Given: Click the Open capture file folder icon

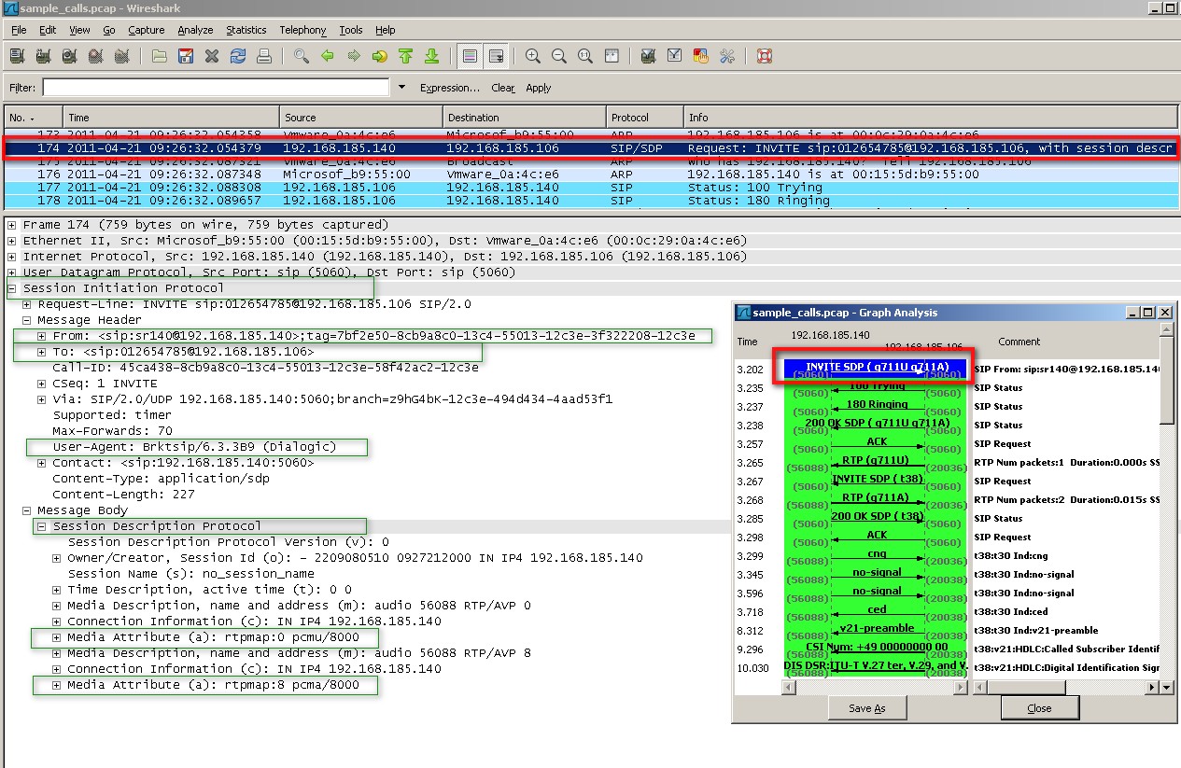Looking at the screenshot, I should [160, 57].
